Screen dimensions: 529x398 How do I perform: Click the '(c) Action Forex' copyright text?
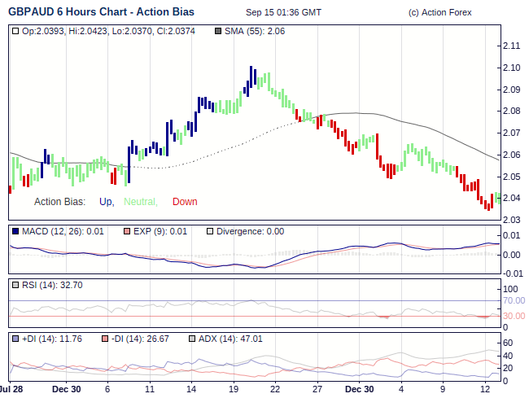(440, 12)
